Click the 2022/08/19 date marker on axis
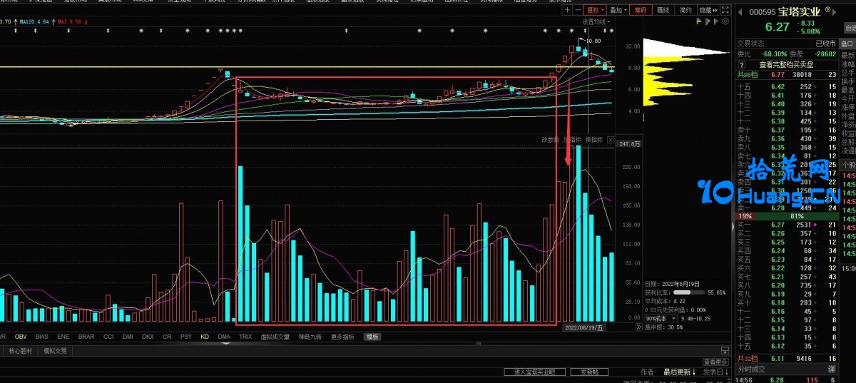This screenshot has width=856, height=383. [x=584, y=327]
